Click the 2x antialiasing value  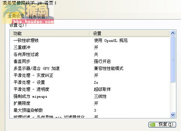click(x=96, y=82)
